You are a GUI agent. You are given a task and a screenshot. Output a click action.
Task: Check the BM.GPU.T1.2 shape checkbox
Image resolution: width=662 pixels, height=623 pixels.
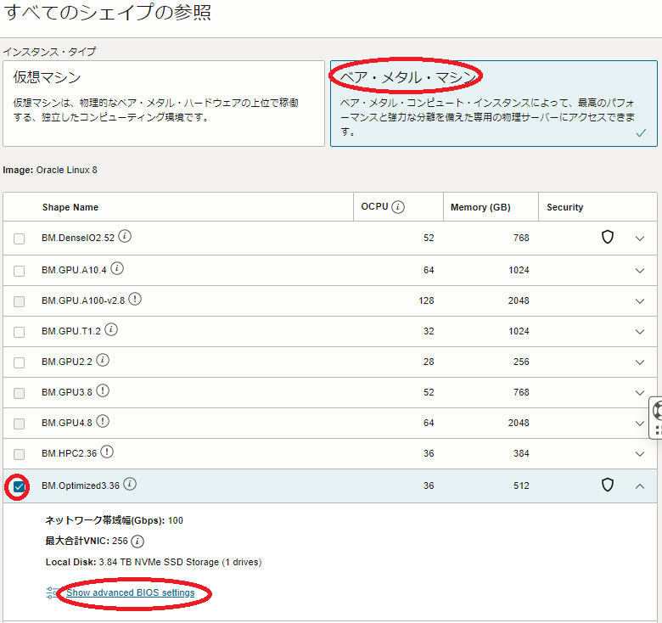click(x=19, y=331)
